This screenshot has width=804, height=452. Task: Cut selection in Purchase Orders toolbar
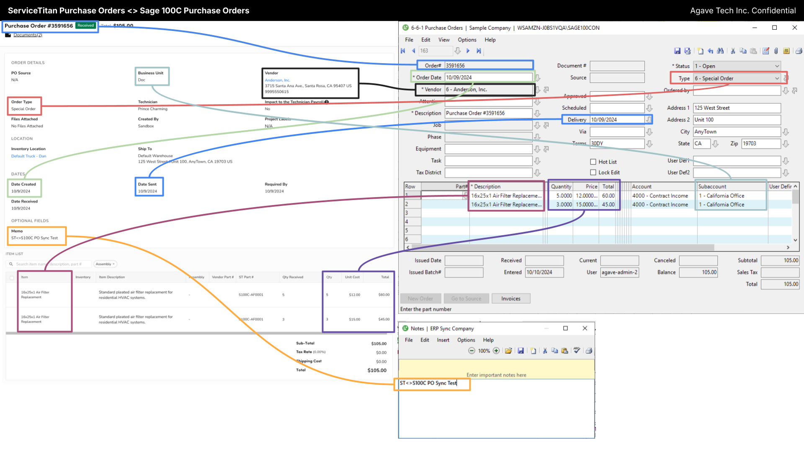click(733, 51)
